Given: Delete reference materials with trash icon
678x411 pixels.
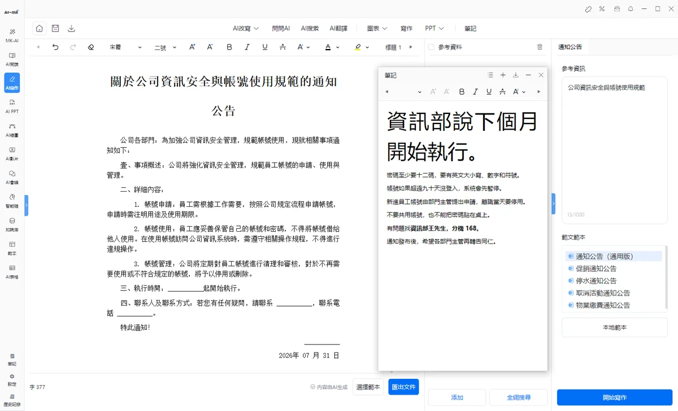Looking at the screenshot, I should pos(540,47).
